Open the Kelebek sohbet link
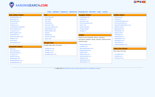 119,27
